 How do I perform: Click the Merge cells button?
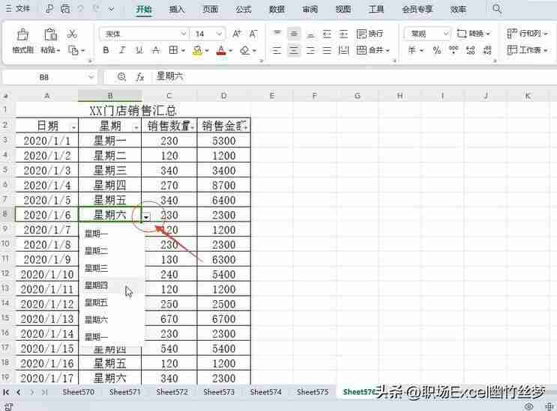coord(373,50)
